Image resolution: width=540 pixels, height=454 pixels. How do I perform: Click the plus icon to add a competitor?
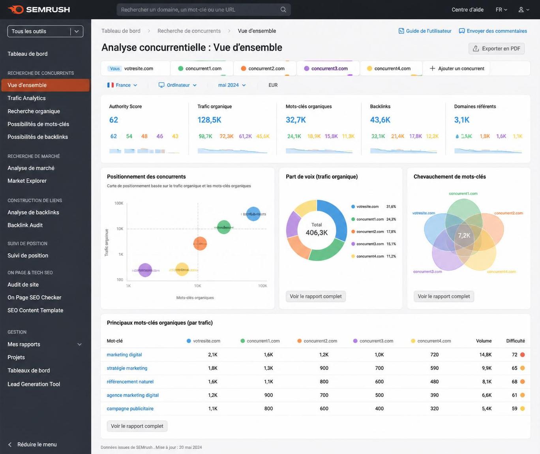(x=432, y=68)
